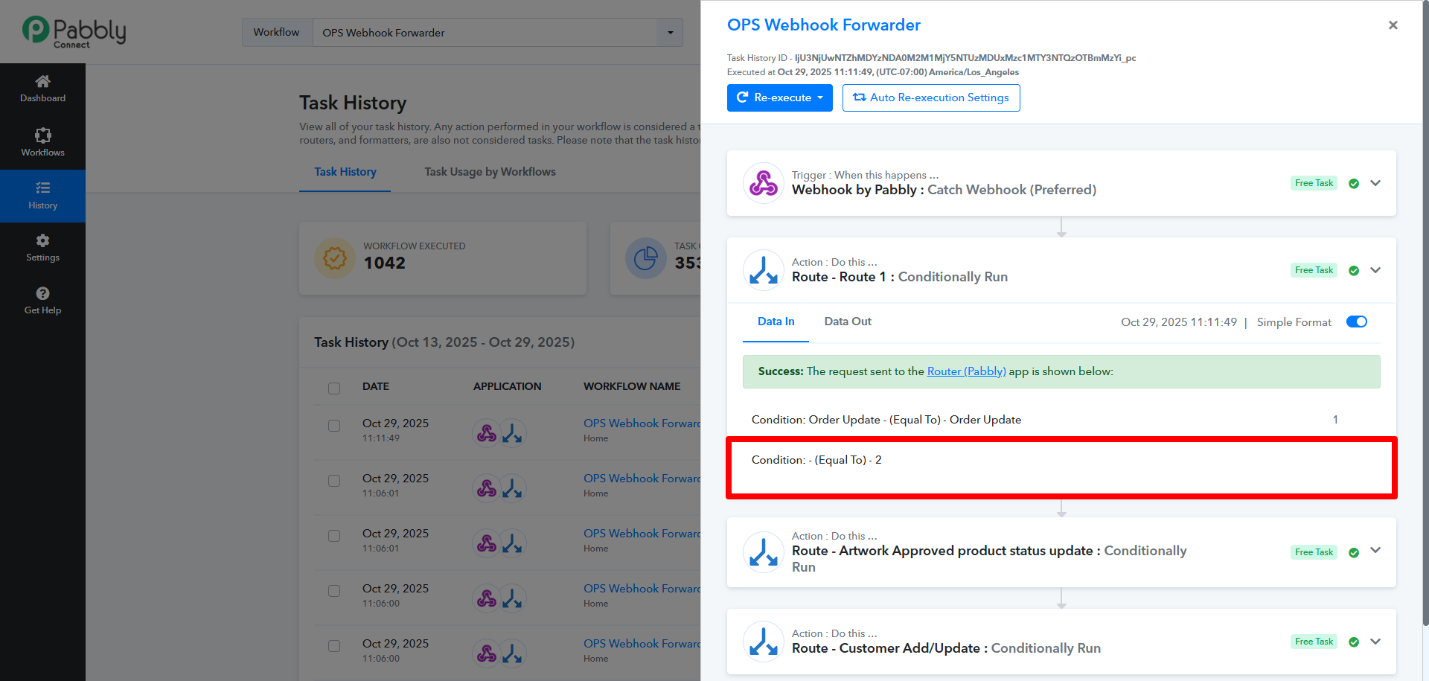Open Get Help in the sidebar
Screen dimensions: 1429x681
pyautogui.click(x=42, y=301)
